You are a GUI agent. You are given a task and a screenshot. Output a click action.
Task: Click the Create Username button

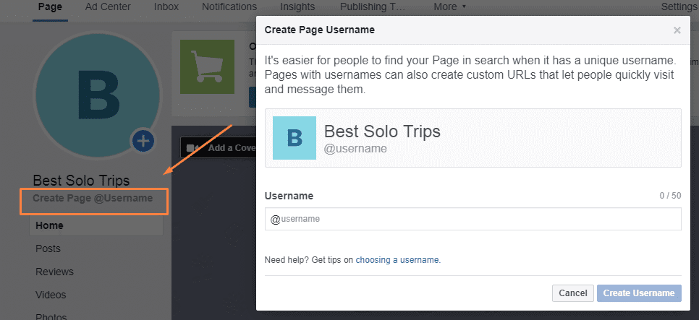(639, 293)
